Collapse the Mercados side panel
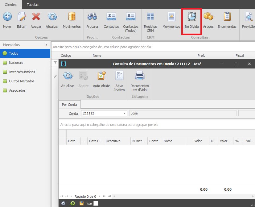This screenshot has width=255, height=207. point(47,45)
